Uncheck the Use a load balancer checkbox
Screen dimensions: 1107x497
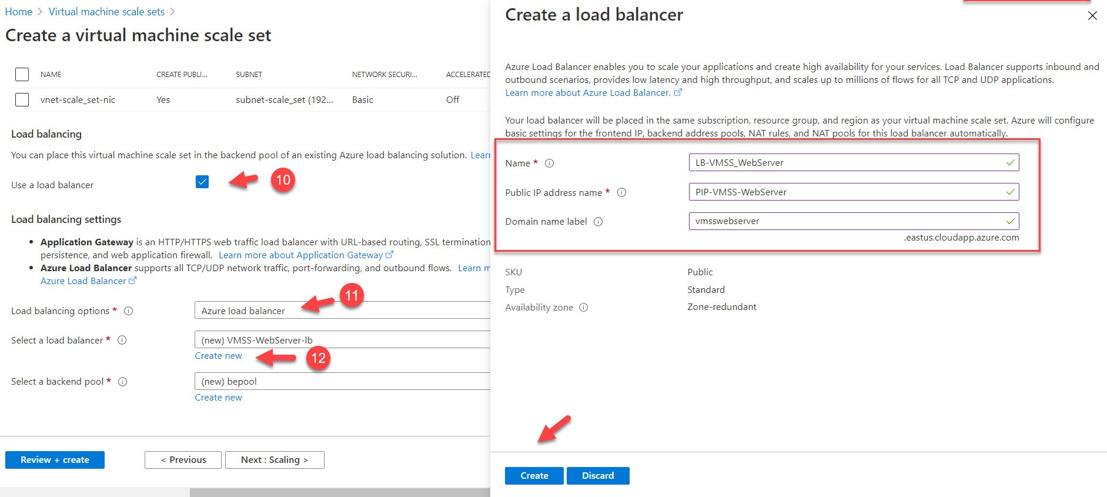(202, 182)
